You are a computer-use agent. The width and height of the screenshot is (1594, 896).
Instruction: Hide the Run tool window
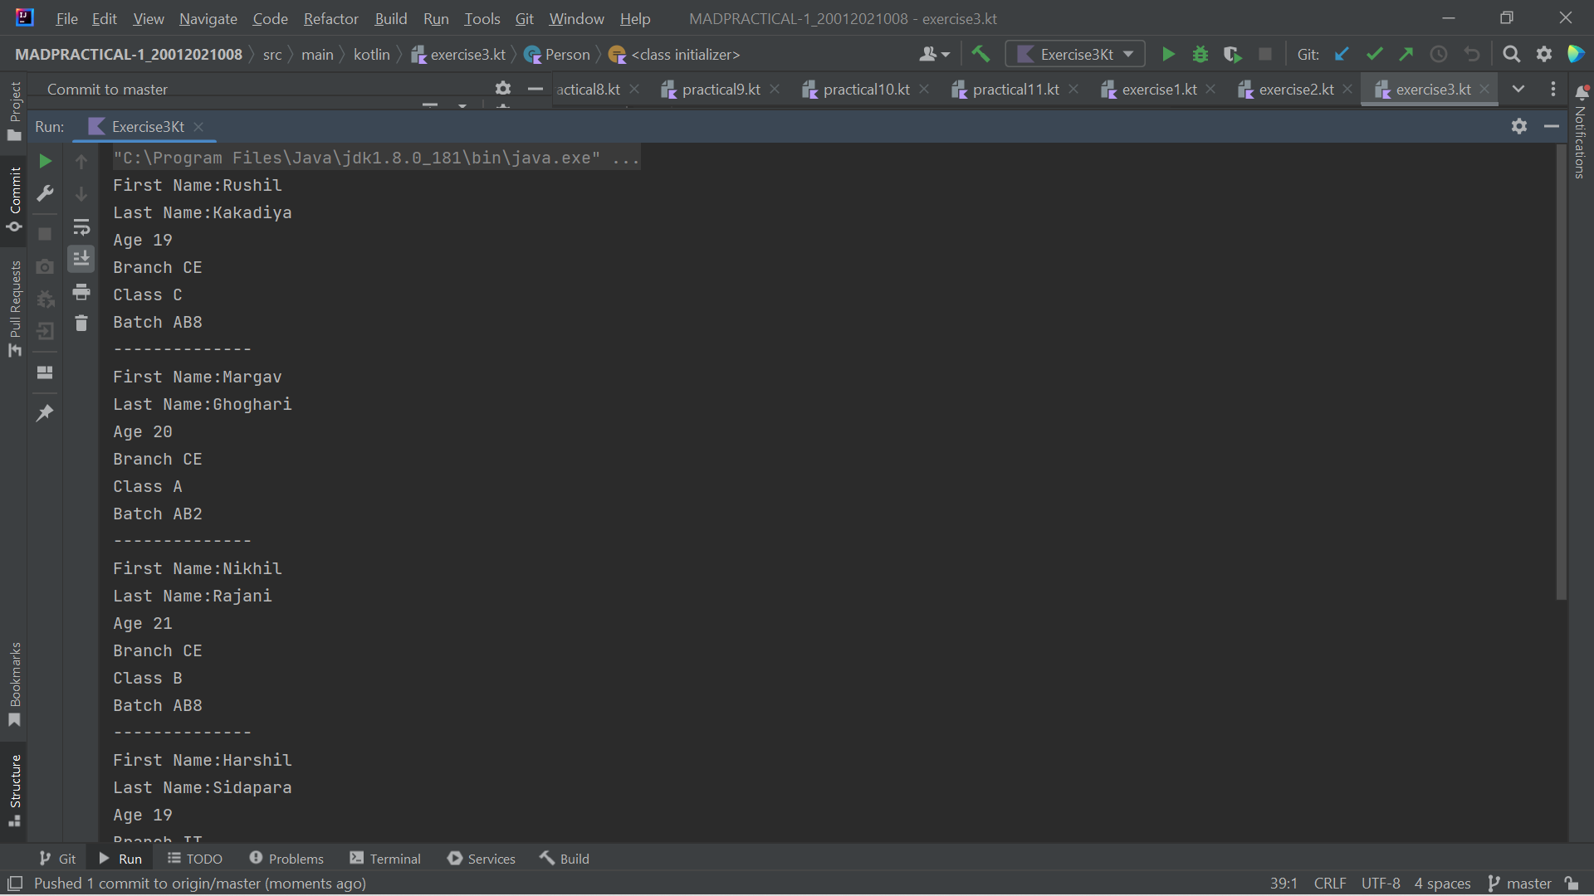[x=1552, y=126]
